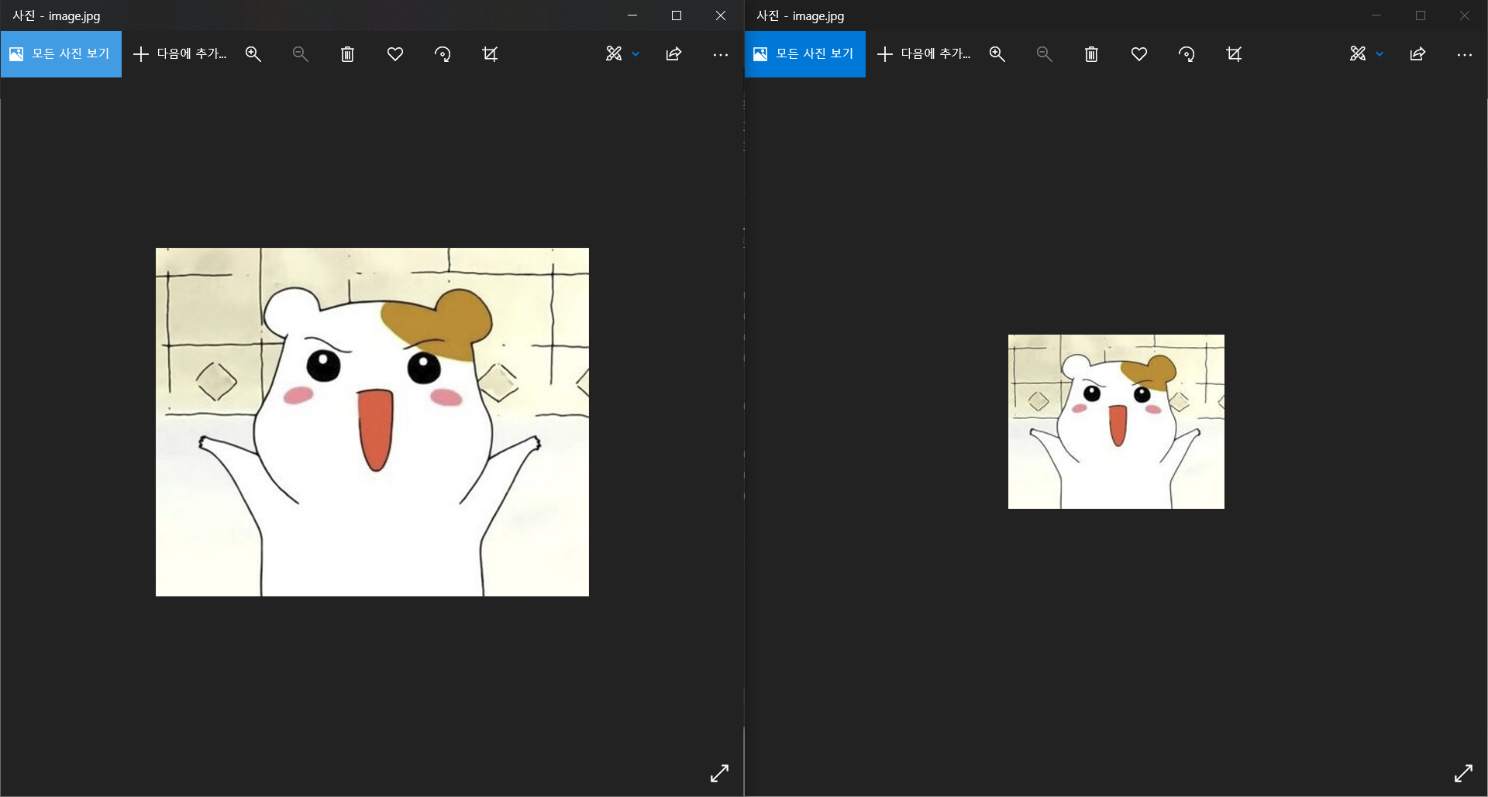Image resolution: width=1488 pixels, height=797 pixels.
Task: Click 다음에 추가 in right Photos window
Action: (x=924, y=54)
